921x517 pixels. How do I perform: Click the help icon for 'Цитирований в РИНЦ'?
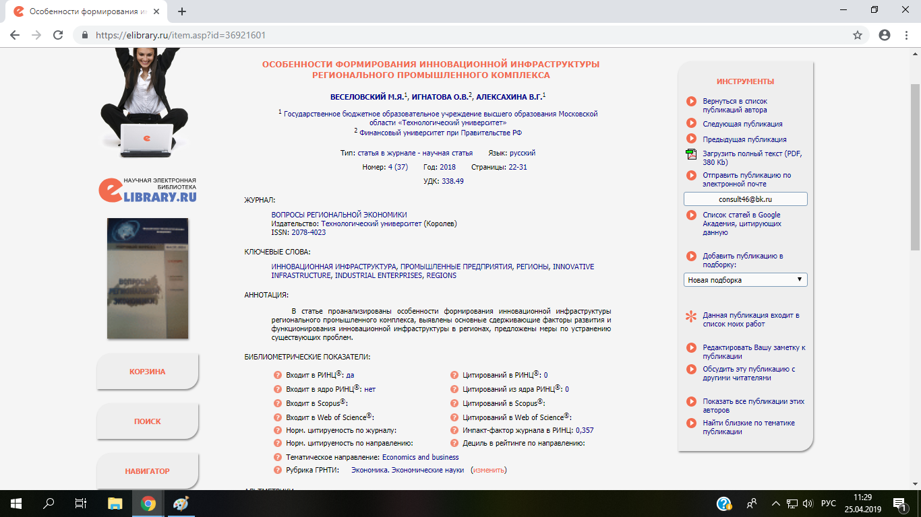[x=454, y=376]
